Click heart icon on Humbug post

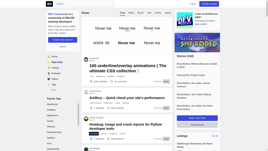point(91,139)
